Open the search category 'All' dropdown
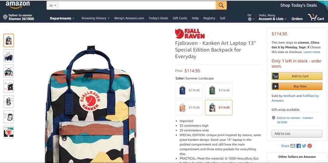This screenshot has width=328, height=163. (52, 5)
